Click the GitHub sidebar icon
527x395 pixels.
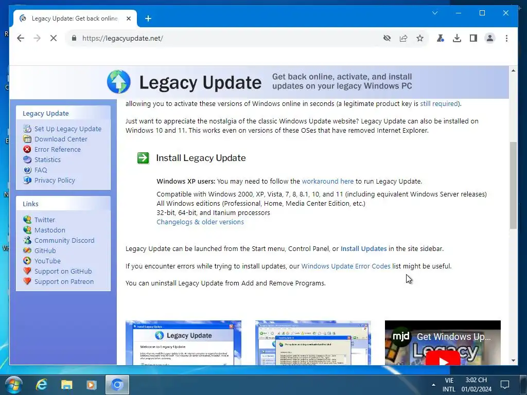[x=27, y=250]
